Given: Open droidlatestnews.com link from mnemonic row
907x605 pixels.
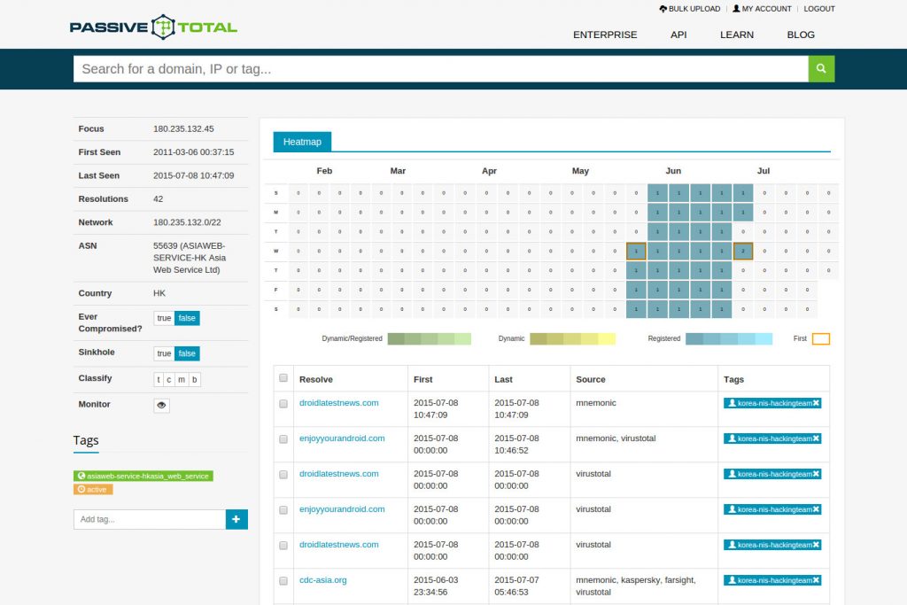Looking at the screenshot, I should click(x=339, y=403).
